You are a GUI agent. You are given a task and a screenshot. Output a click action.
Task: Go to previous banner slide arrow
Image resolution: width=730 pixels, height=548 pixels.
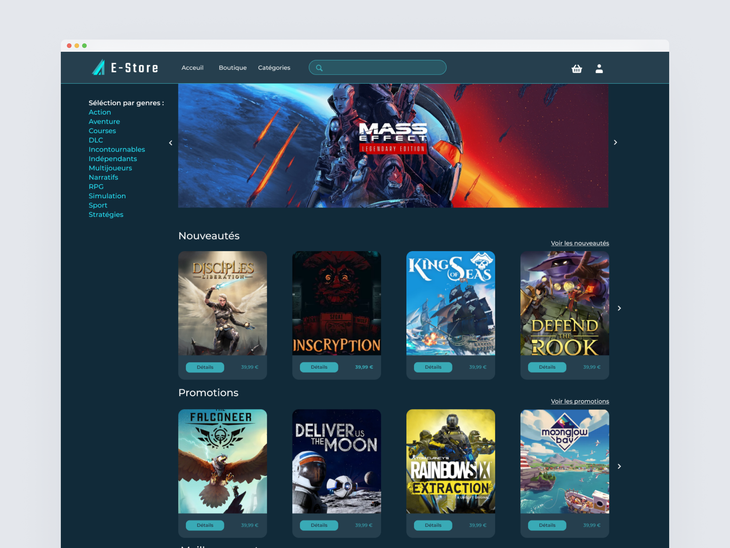[x=171, y=143]
